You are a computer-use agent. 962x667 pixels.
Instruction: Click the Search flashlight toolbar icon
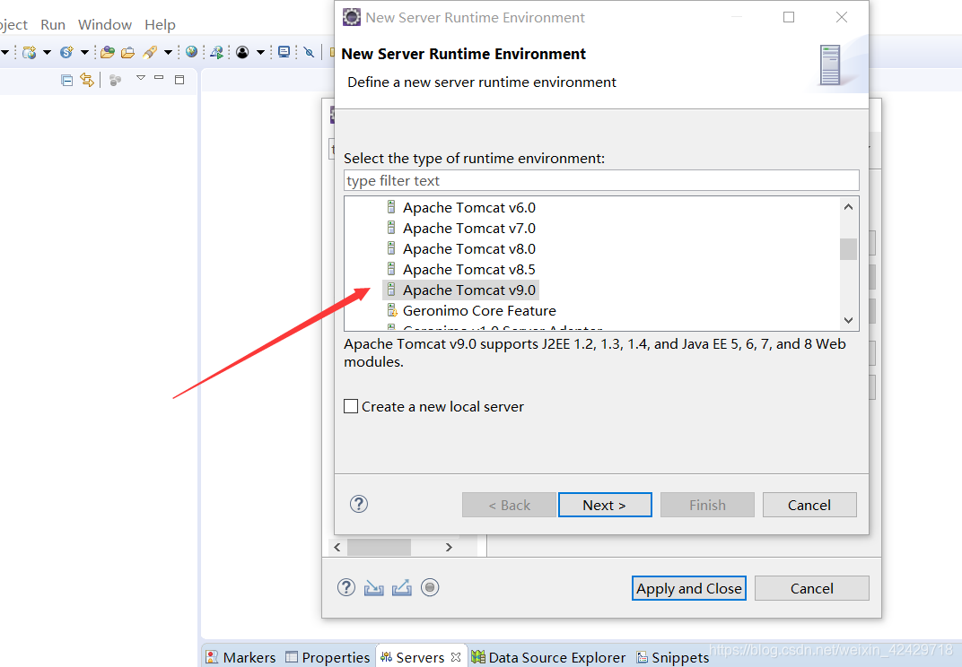(x=150, y=53)
